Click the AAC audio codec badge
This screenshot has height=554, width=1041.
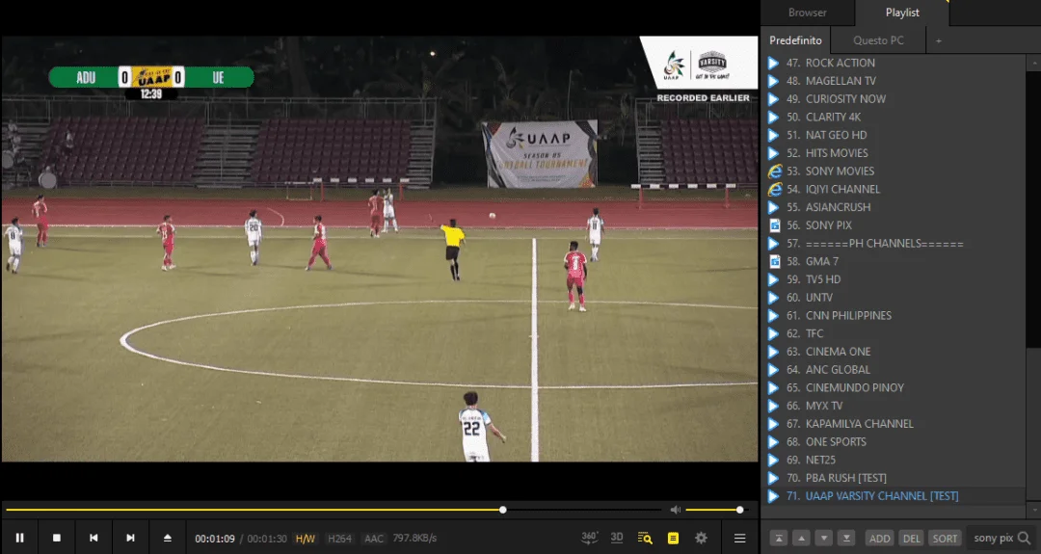(374, 539)
